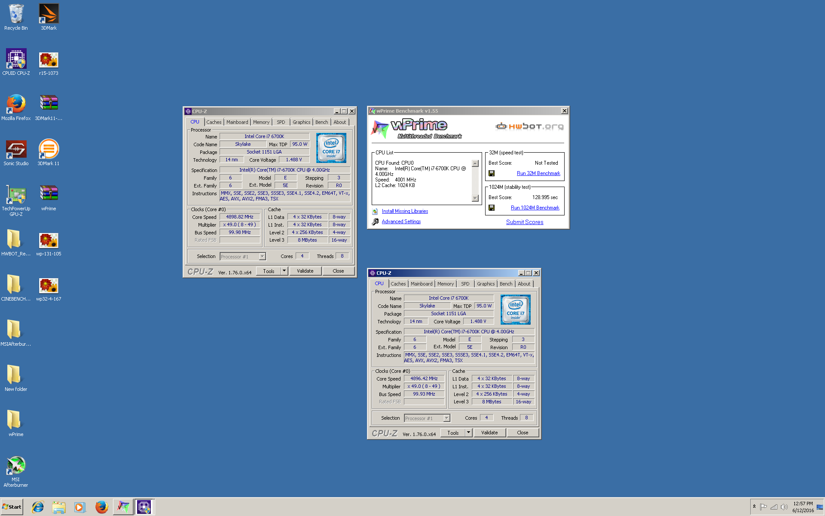This screenshot has width=825, height=516.
Task: Click the Action Center flag tray icon
Action: point(764,507)
